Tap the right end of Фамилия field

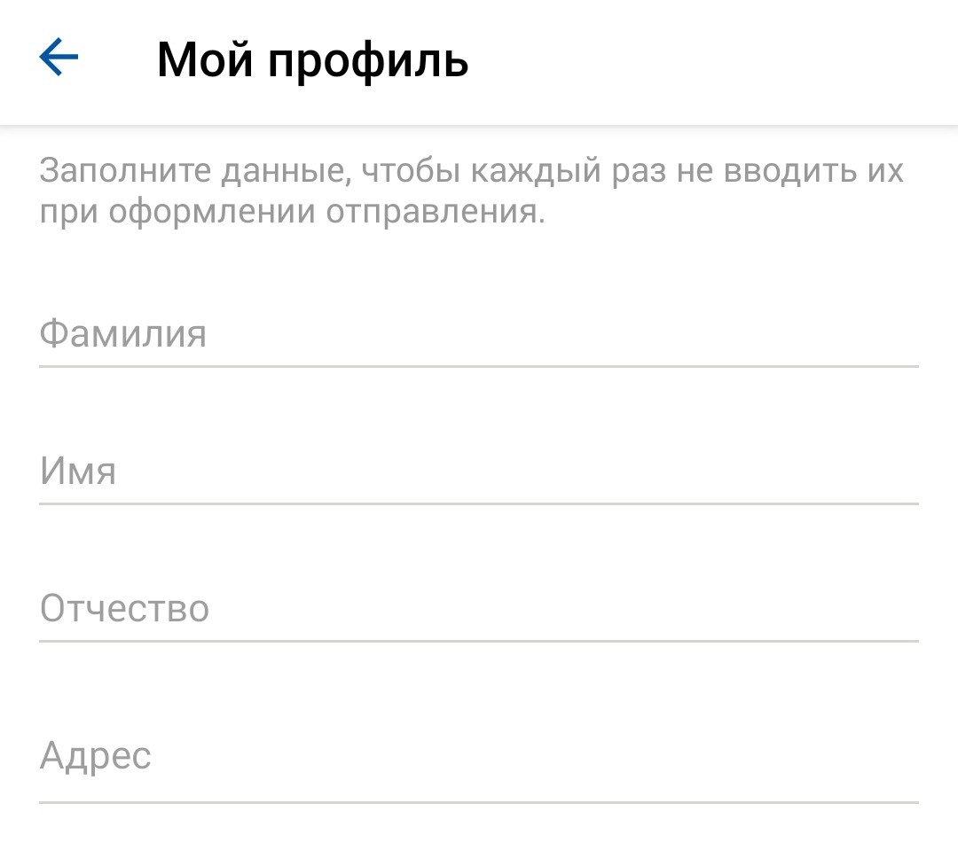pyautogui.click(x=887, y=335)
